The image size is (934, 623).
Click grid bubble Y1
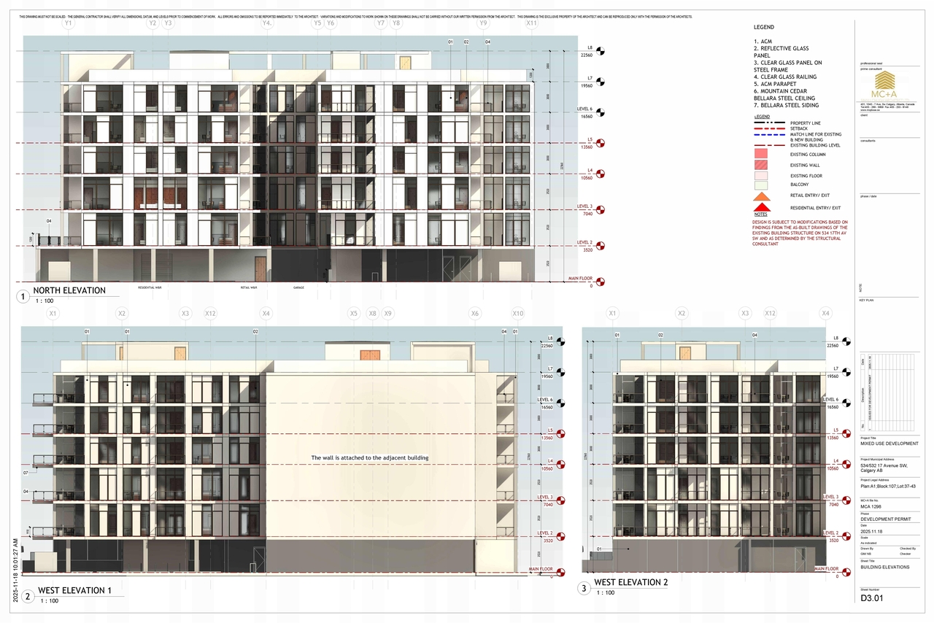(69, 23)
